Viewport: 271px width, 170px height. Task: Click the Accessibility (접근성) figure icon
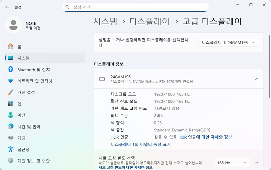pos(11,149)
